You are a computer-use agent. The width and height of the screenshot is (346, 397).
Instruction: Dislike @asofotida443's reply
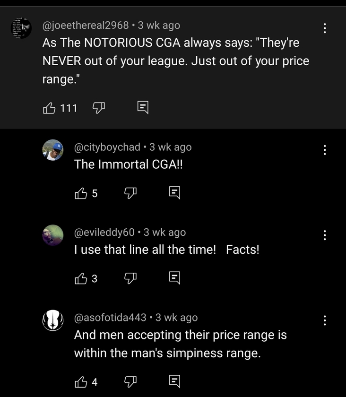(x=130, y=381)
